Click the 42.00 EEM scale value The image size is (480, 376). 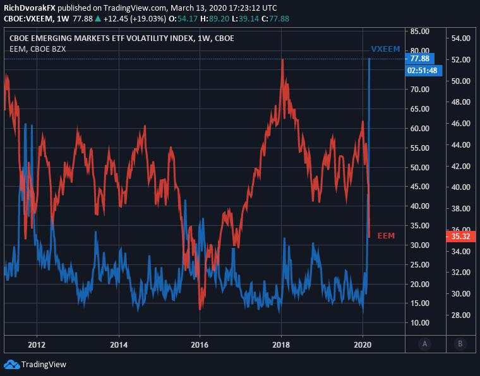pos(460,167)
